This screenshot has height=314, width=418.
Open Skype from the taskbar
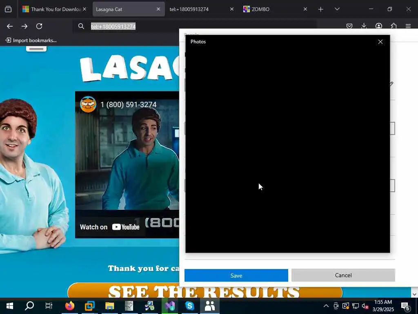(x=189, y=306)
